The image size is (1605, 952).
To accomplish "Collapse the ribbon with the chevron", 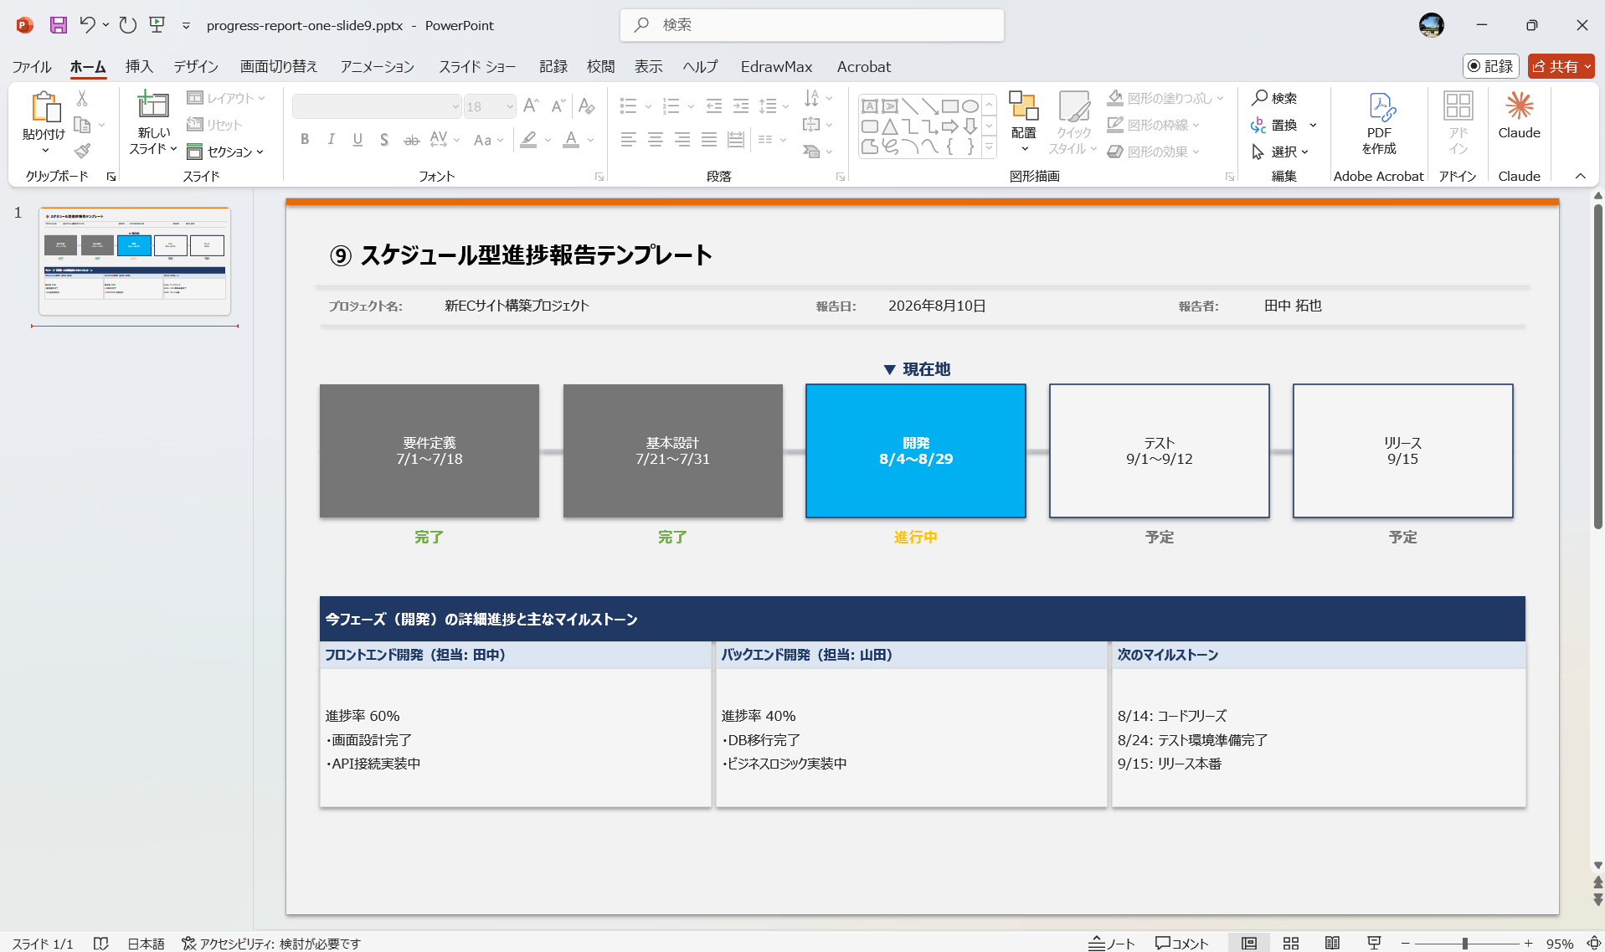I will coord(1580,176).
